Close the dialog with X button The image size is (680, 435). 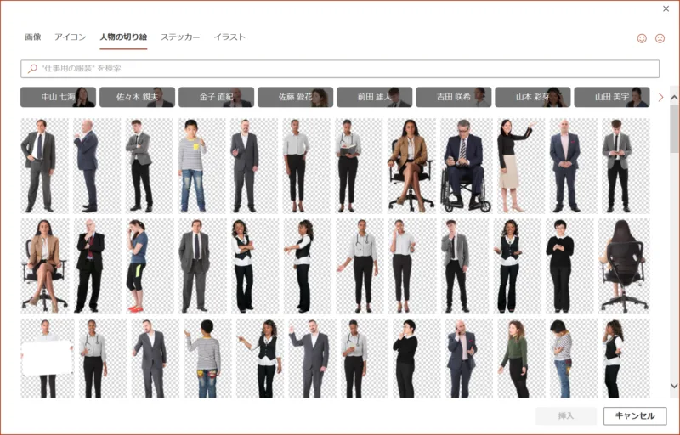click(x=666, y=8)
